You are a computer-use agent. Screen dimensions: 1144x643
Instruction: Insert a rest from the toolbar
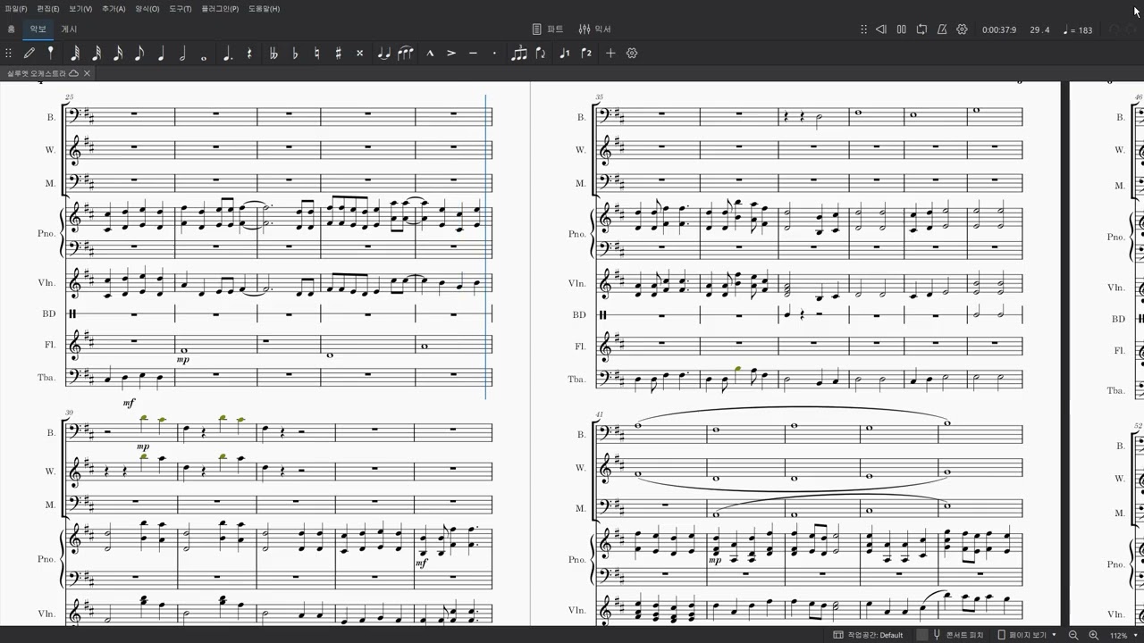tap(249, 54)
